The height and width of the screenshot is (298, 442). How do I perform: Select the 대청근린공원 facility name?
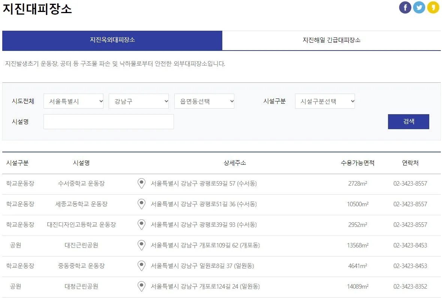tap(81, 286)
